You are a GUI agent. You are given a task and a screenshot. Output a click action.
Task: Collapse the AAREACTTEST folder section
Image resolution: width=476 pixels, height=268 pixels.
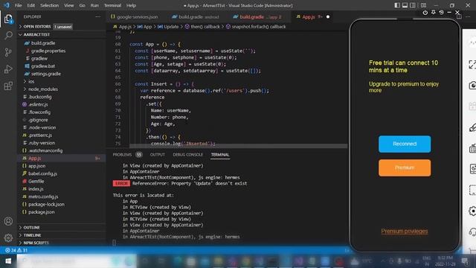point(36,35)
